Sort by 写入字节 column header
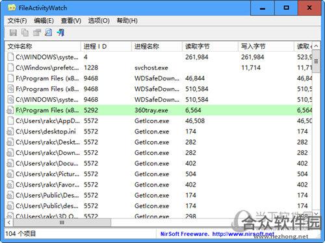This screenshot has width=325, height=243. 266,46
